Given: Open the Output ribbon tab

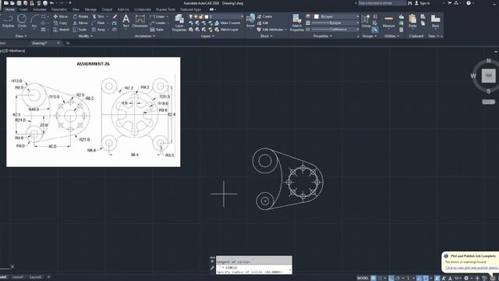Looking at the screenshot, I should (107, 9).
